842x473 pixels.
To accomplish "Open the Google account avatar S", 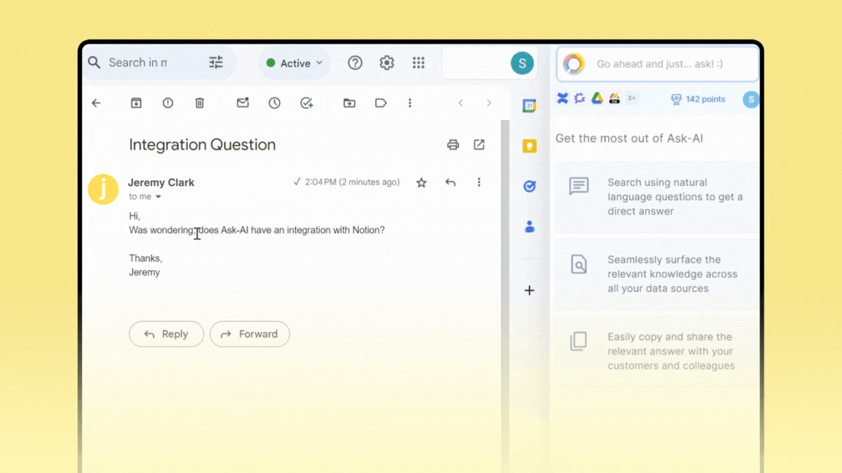I will [522, 64].
